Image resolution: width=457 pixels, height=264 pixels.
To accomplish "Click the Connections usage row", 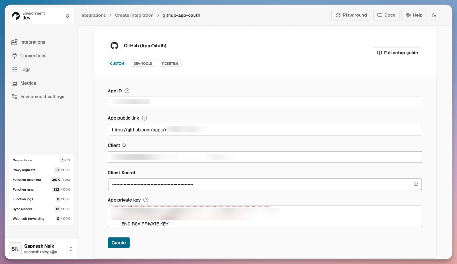I will [x=41, y=160].
